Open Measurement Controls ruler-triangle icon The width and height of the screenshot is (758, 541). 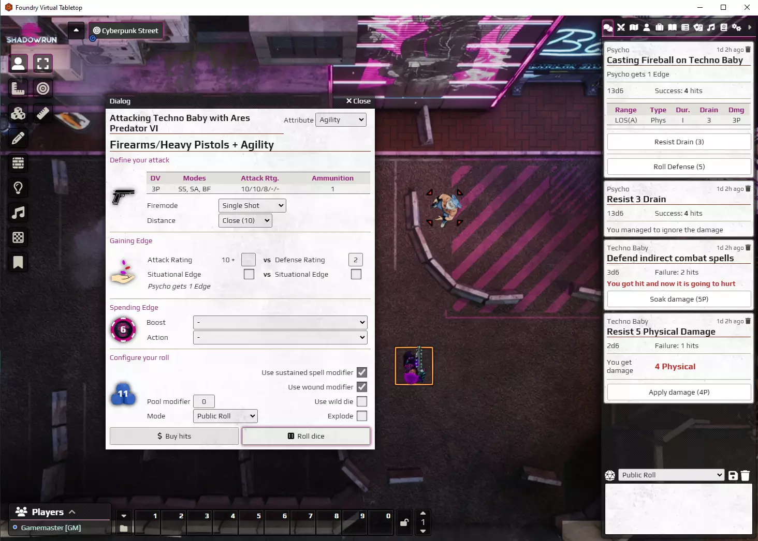[18, 88]
